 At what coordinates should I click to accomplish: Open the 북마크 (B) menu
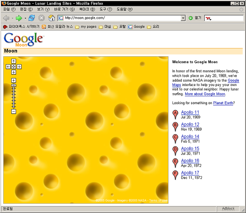coord(87,9)
